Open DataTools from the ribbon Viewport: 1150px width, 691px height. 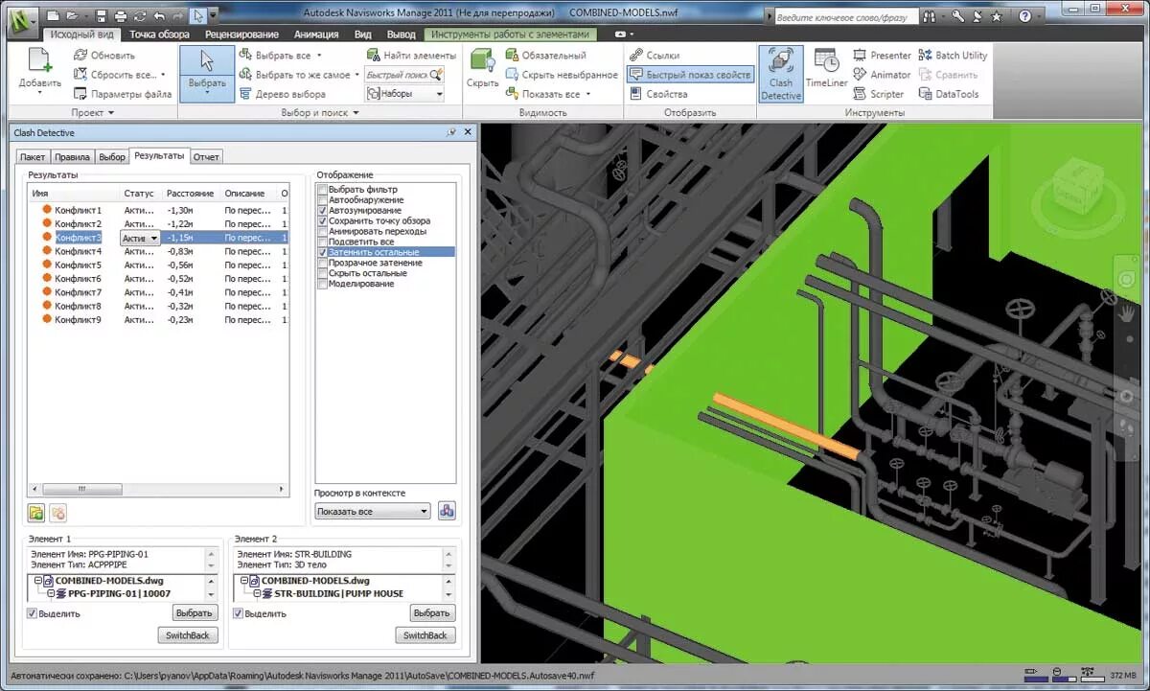point(949,94)
